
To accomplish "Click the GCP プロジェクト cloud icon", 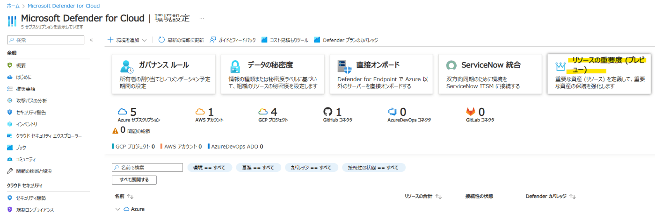I will (x=263, y=112).
